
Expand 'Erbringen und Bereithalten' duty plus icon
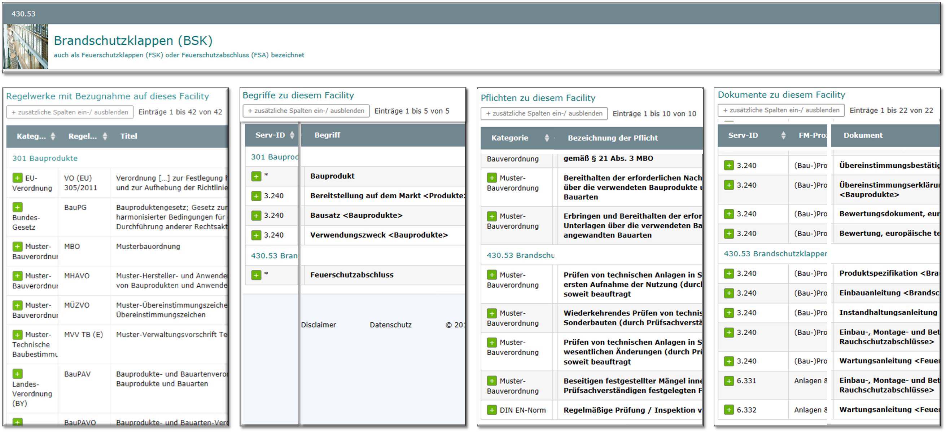[492, 216]
